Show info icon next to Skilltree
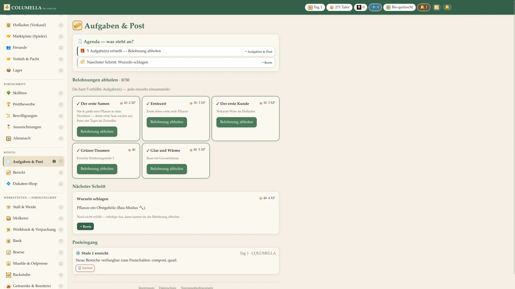This screenshot has width=515, height=289. pos(61,93)
